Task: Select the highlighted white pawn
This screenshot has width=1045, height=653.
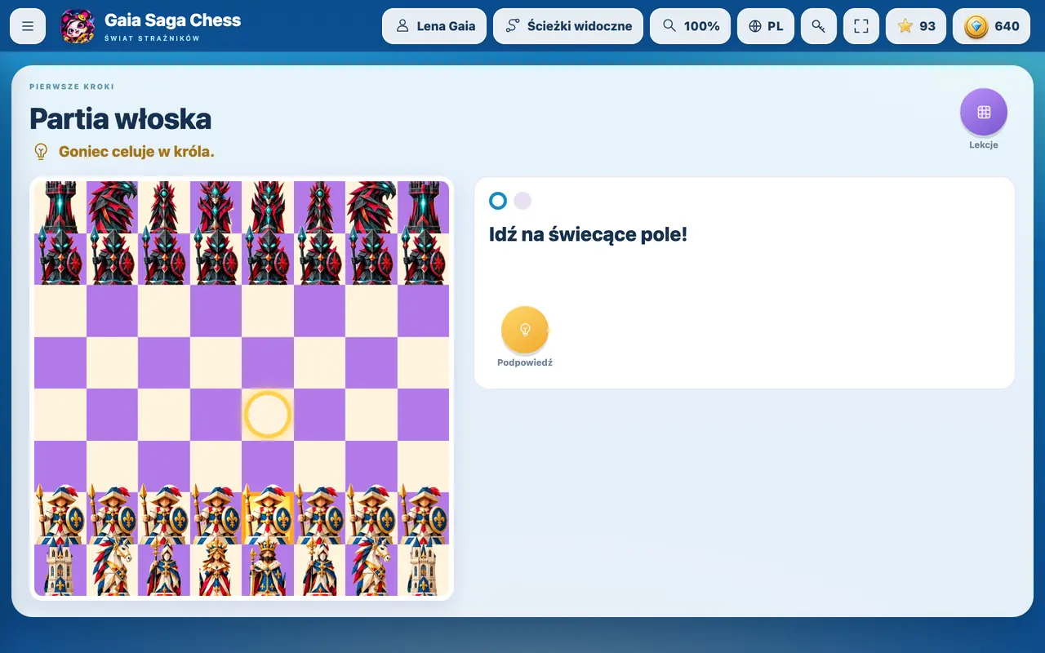Action: tap(268, 518)
